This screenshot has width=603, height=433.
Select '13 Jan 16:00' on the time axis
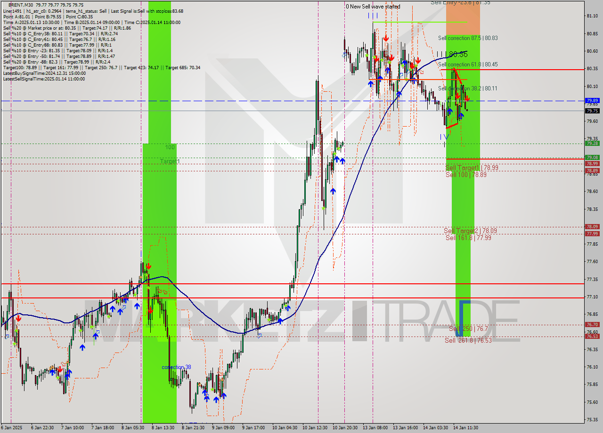pyautogui.click(x=406, y=428)
